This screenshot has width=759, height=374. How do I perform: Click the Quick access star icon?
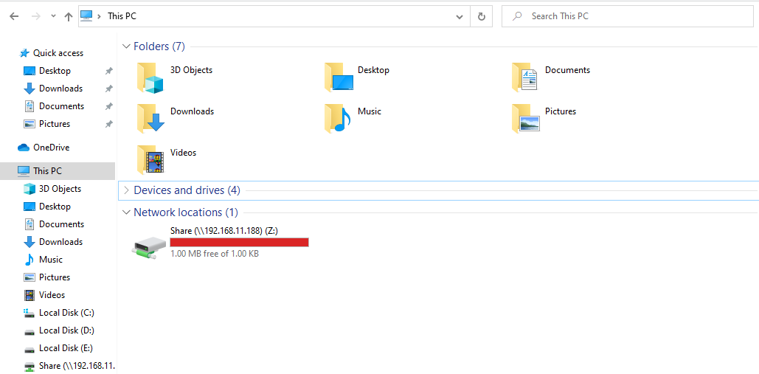click(x=24, y=53)
